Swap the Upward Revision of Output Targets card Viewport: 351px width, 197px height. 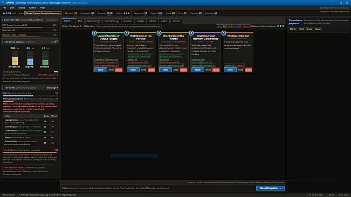[x=111, y=69]
